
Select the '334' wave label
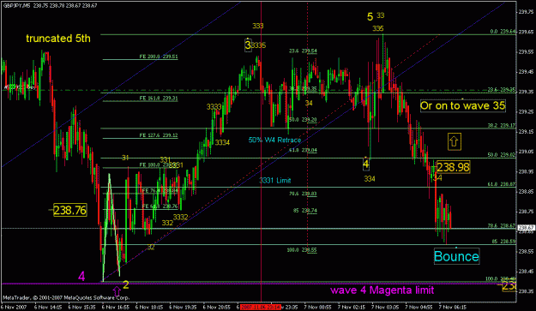pos(370,179)
